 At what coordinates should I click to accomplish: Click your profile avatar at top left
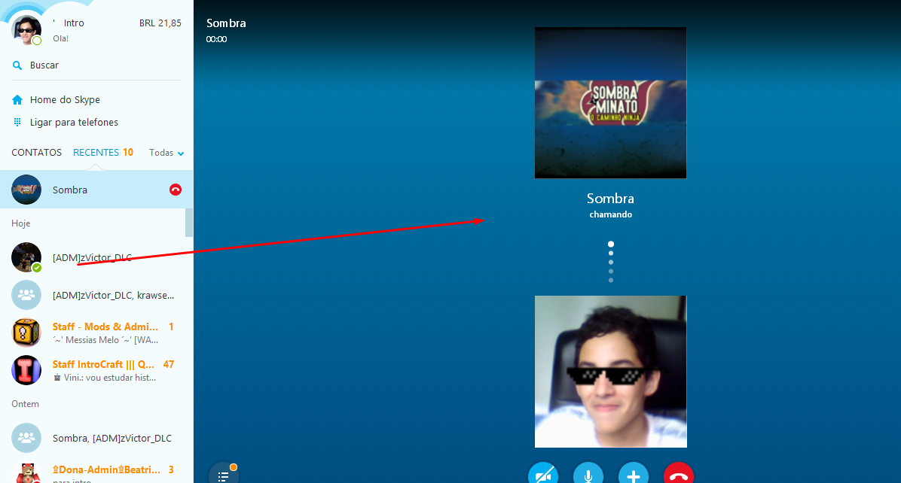26,29
